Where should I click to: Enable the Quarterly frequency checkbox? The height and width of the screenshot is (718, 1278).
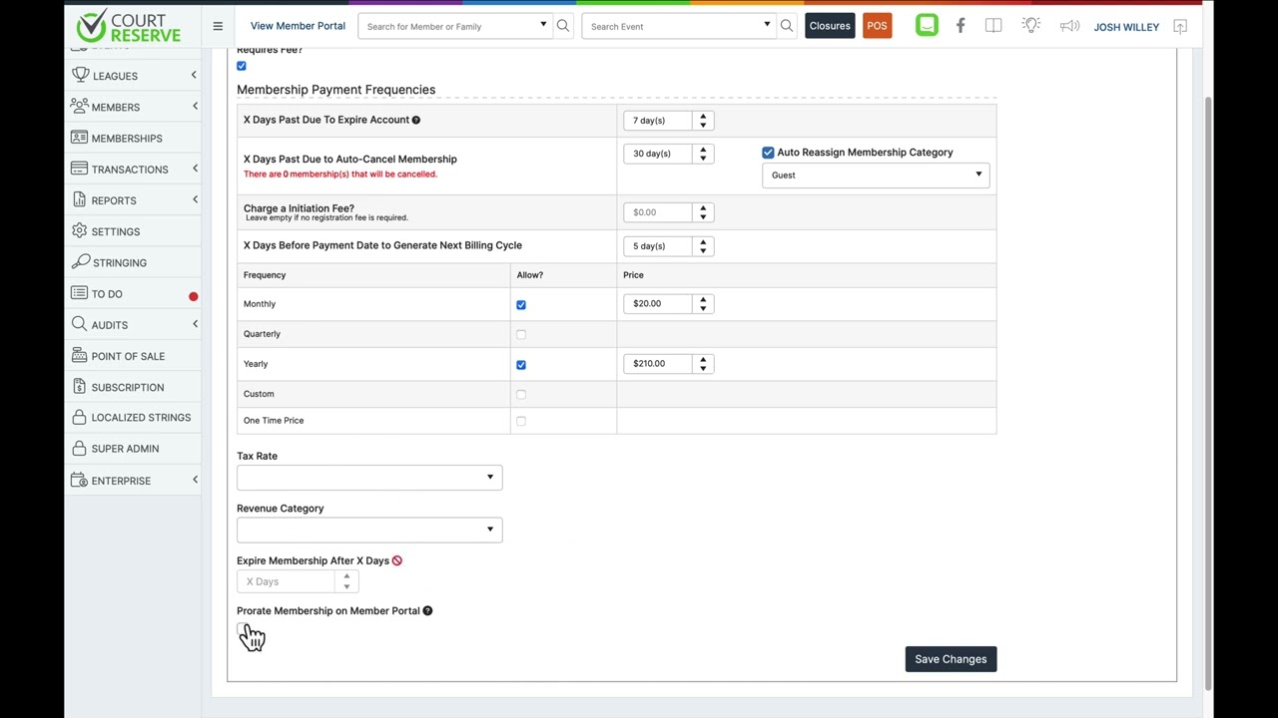521,335
